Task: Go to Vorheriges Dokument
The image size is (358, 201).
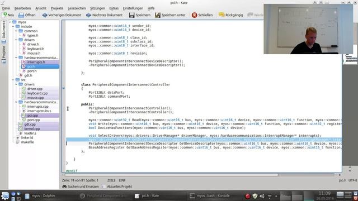Action: [62, 15]
